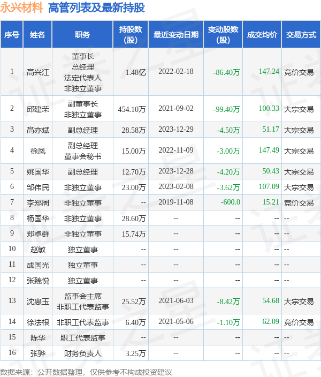Click the date 2023-12-28

(x=176, y=171)
